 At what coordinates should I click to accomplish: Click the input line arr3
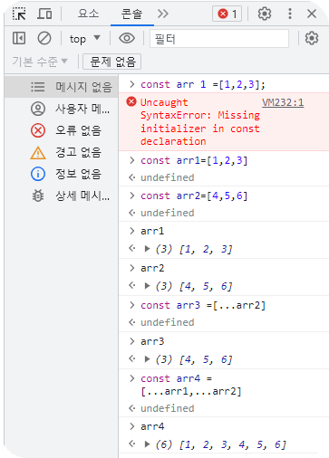pos(152,341)
